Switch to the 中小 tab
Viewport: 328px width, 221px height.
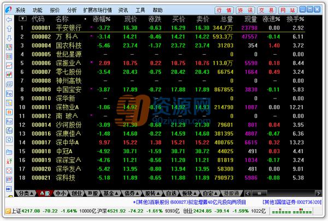(61, 194)
